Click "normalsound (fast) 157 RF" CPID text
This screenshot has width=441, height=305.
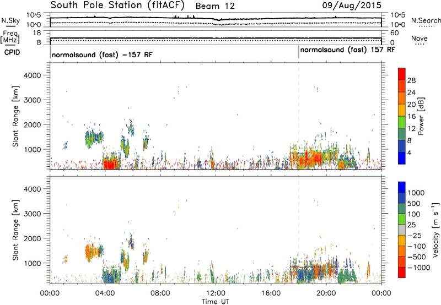tap(348, 50)
